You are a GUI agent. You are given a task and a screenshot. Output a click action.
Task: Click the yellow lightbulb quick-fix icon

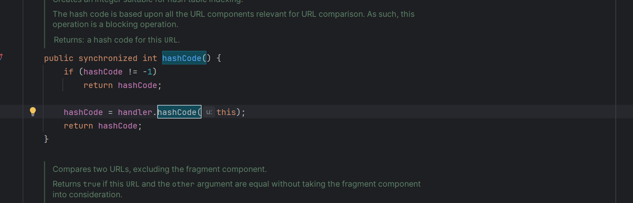point(33,112)
